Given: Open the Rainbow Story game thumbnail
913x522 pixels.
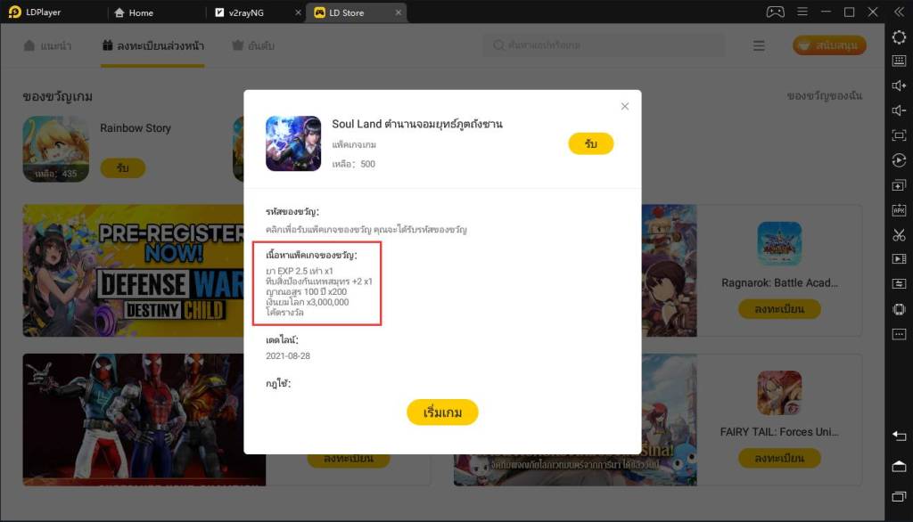Looking at the screenshot, I should click(56, 149).
